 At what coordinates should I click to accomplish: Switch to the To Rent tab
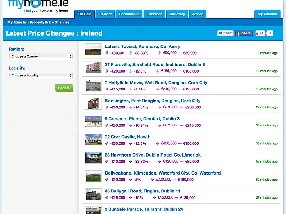105,14
